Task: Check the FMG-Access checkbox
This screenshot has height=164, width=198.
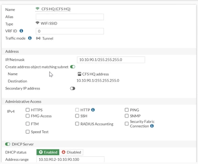Action: [28, 116]
